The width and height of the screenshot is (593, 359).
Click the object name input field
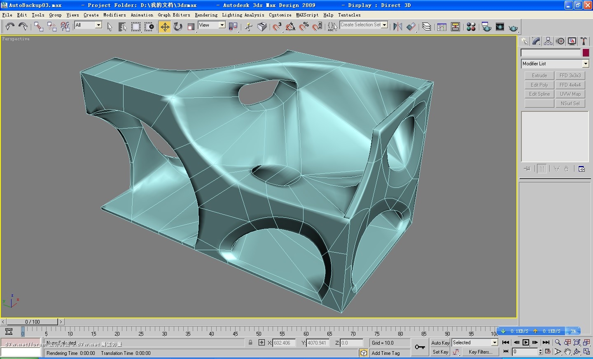551,53
